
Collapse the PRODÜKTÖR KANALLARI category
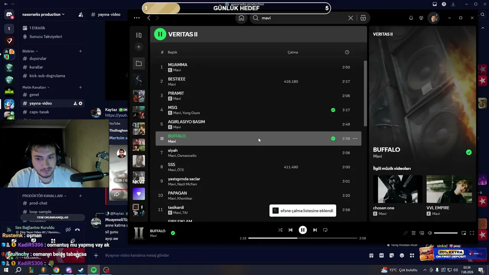click(x=44, y=196)
